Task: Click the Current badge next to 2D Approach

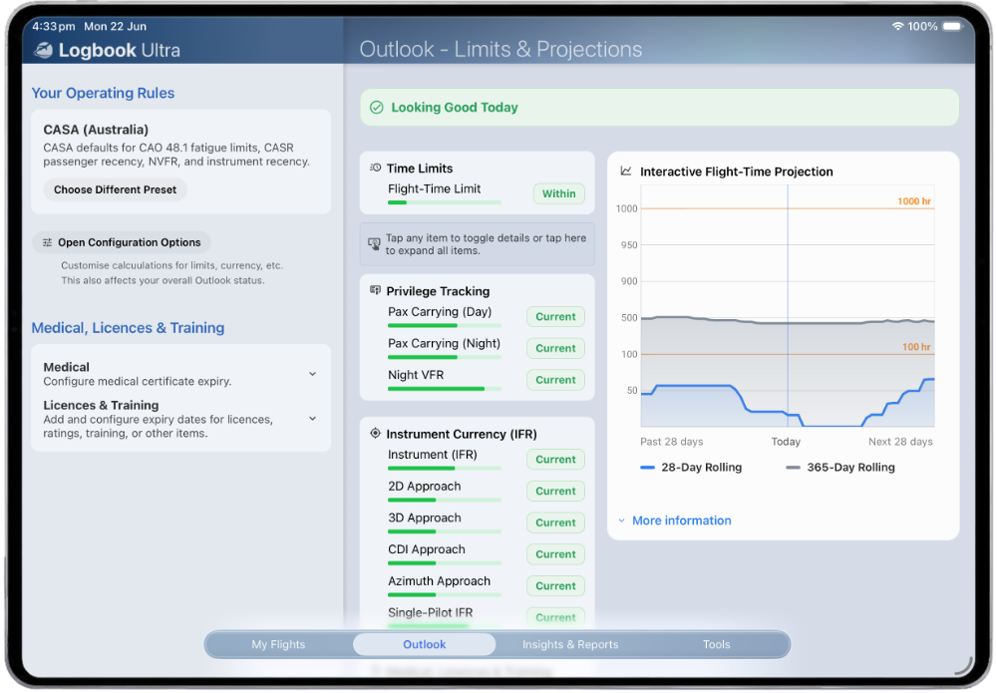Action: point(556,492)
